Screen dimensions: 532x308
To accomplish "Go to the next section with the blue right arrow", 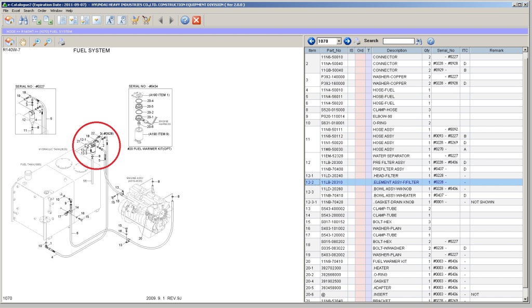I will (347, 41).
